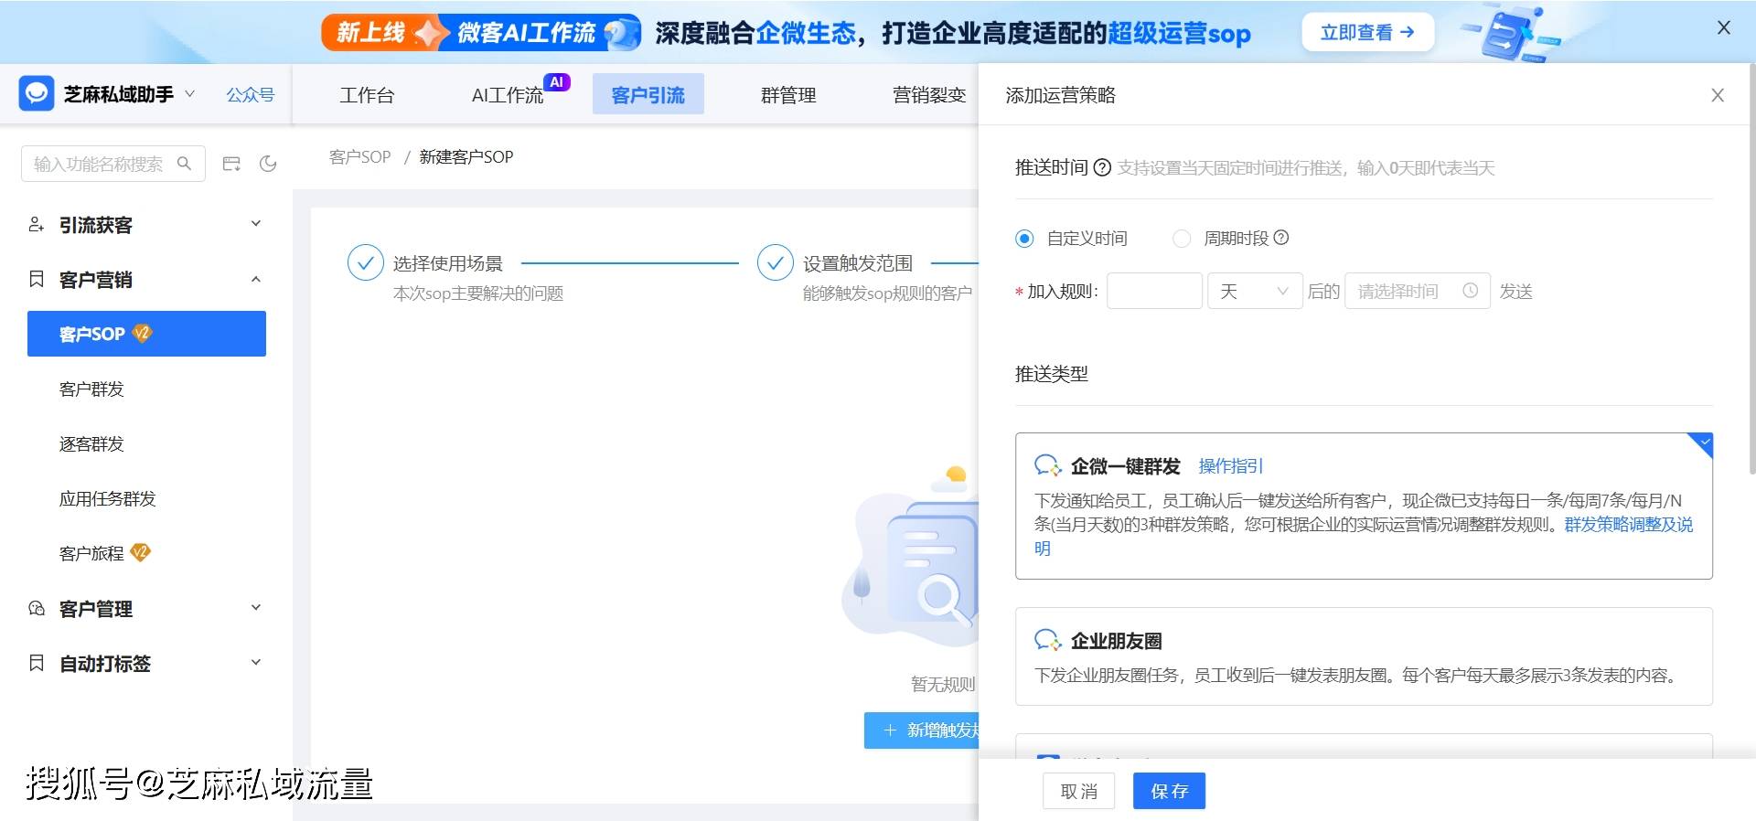Focus the 加入规则 number input field
Image resolution: width=1756 pixels, height=821 pixels.
click(x=1154, y=291)
